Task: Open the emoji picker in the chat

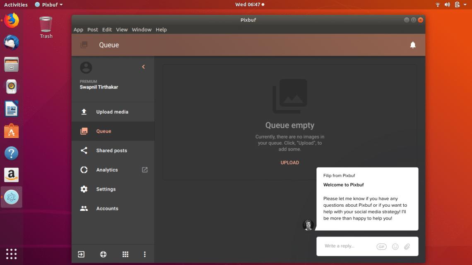Action: [x=395, y=246]
